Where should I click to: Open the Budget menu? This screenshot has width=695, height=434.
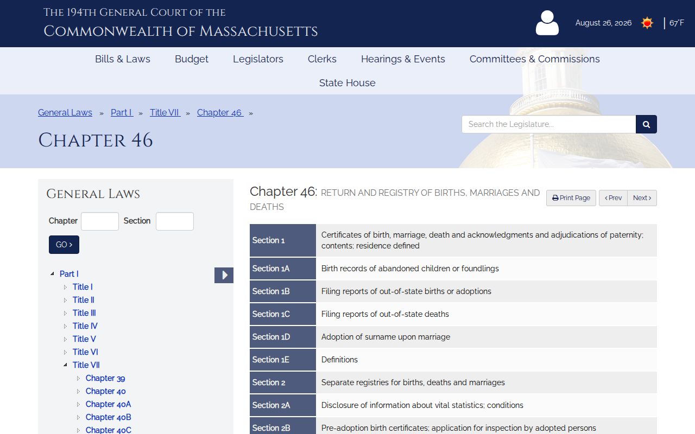[x=192, y=59]
